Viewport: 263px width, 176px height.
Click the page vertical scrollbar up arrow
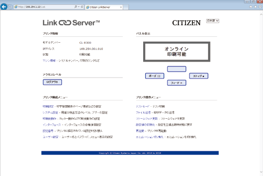[261, 15]
